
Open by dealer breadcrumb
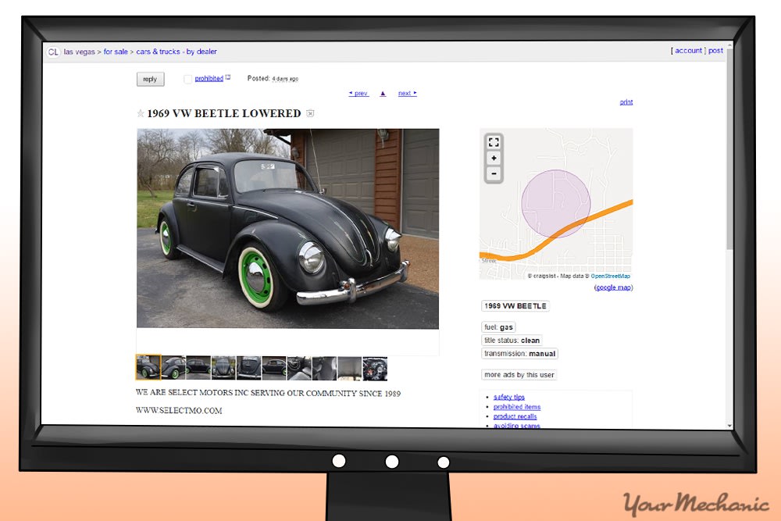click(201, 52)
